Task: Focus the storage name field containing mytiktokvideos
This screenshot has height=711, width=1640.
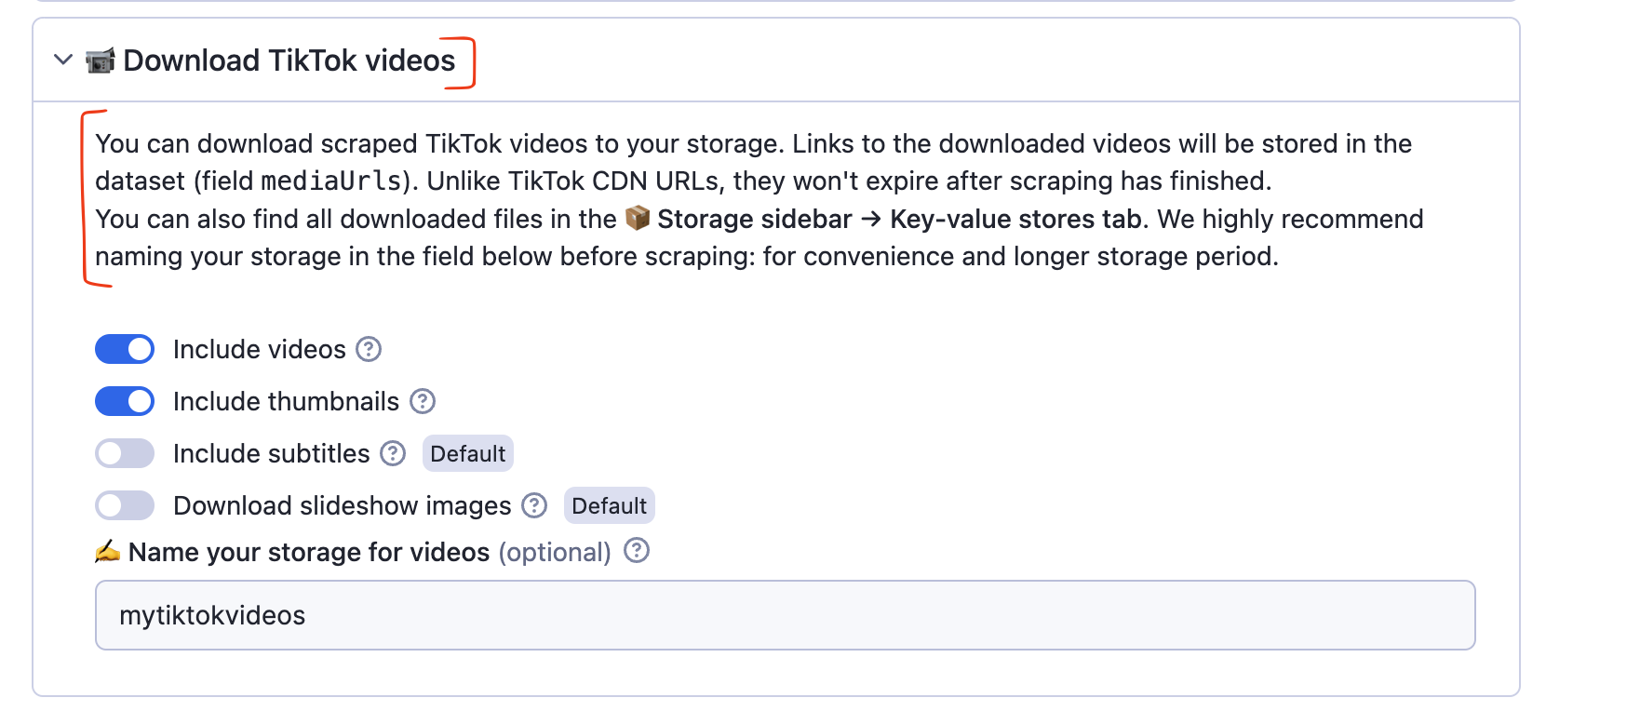Action: click(785, 615)
